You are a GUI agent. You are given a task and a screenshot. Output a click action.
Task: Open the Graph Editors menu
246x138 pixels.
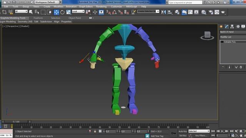[86, 7]
